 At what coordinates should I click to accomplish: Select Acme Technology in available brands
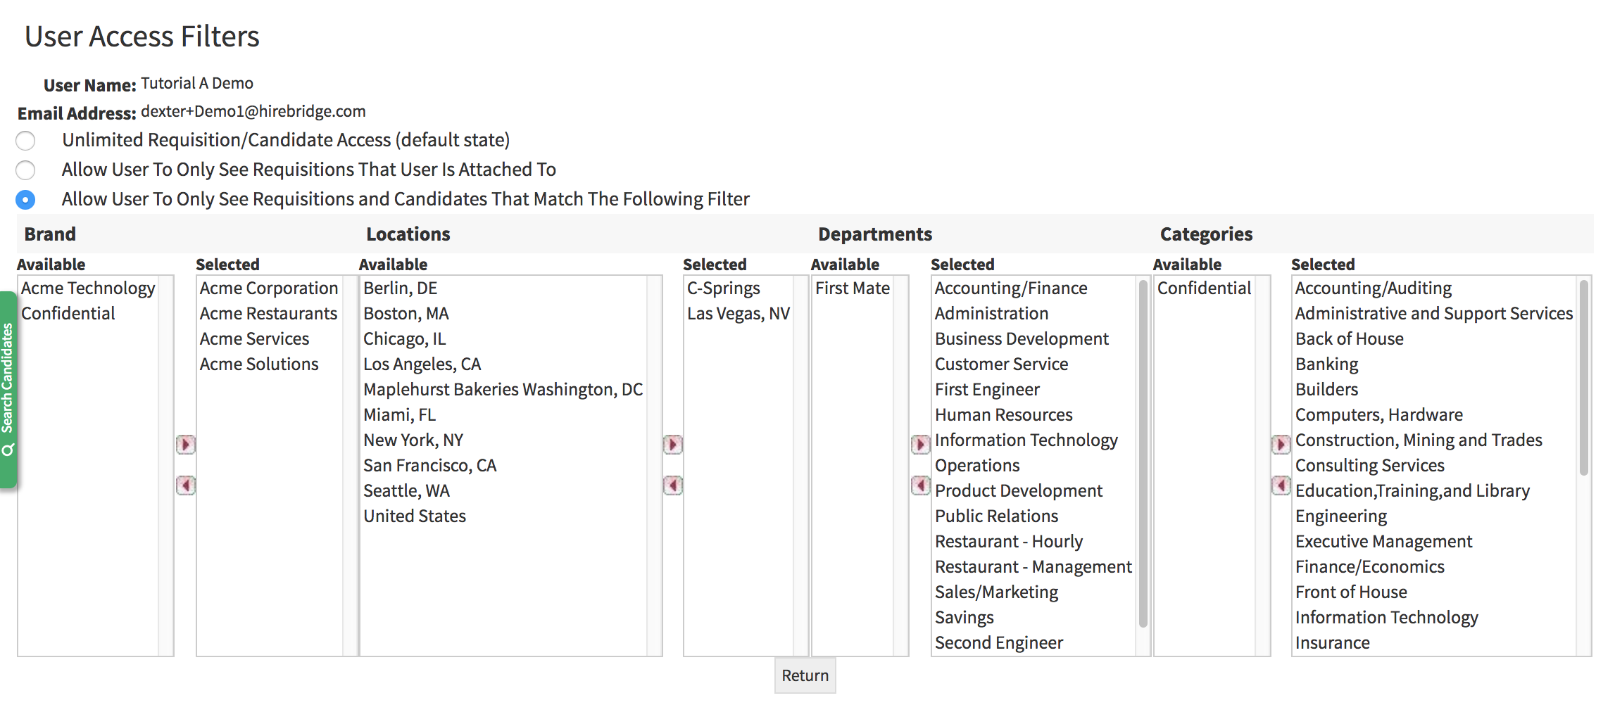[88, 288]
